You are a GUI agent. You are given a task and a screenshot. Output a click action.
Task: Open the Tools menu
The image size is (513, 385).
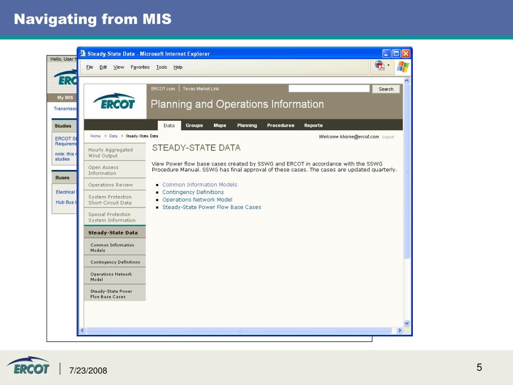tap(162, 67)
